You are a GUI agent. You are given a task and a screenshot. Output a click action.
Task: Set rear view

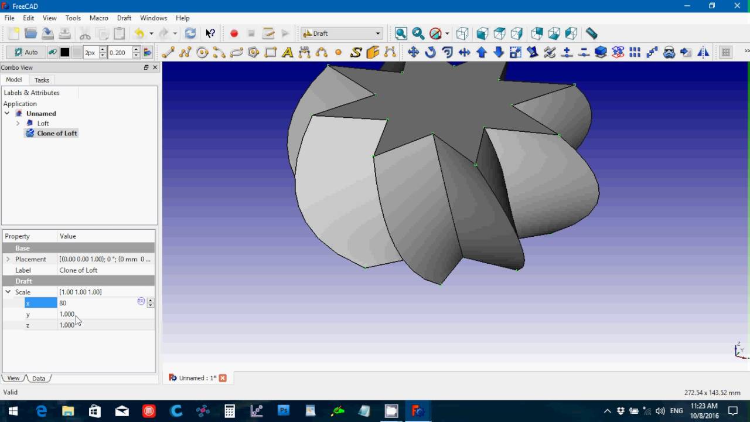click(537, 33)
